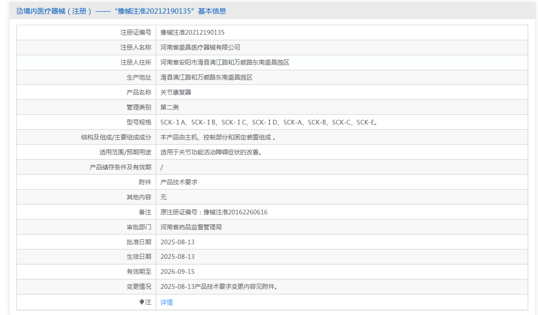
Task: Select registrant name 河南省盛昌医疗器械有限公司
Action: pos(200,47)
